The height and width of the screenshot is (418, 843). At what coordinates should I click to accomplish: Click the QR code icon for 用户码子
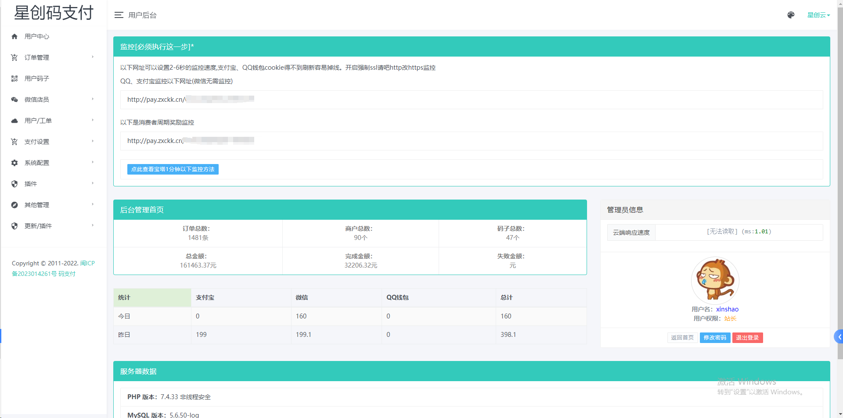pyautogui.click(x=14, y=79)
